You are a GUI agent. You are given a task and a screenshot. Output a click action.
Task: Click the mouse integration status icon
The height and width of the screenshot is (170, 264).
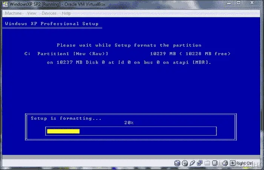click(x=225, y=163)
